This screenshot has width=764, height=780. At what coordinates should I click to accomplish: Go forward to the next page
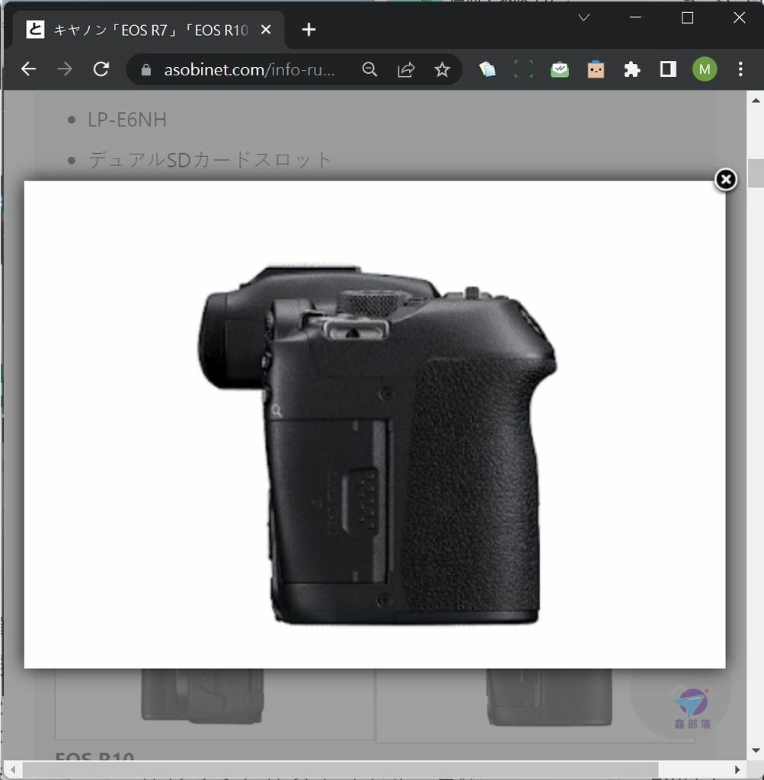(x=65, y=69)
